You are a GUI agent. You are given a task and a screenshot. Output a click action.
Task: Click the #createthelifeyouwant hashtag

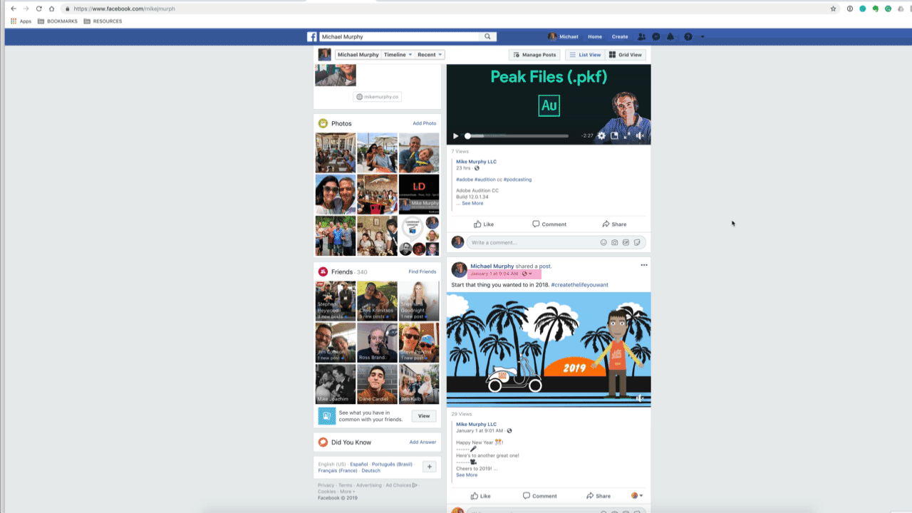[579, 285]
